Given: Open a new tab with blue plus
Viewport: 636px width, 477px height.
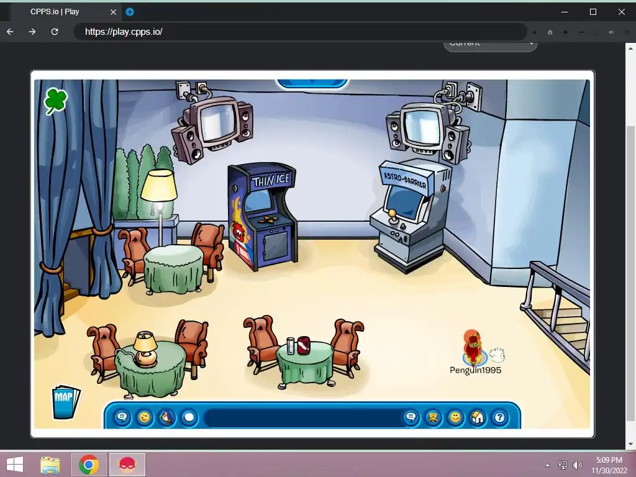Looking at the screenshot, I should 129,12.
